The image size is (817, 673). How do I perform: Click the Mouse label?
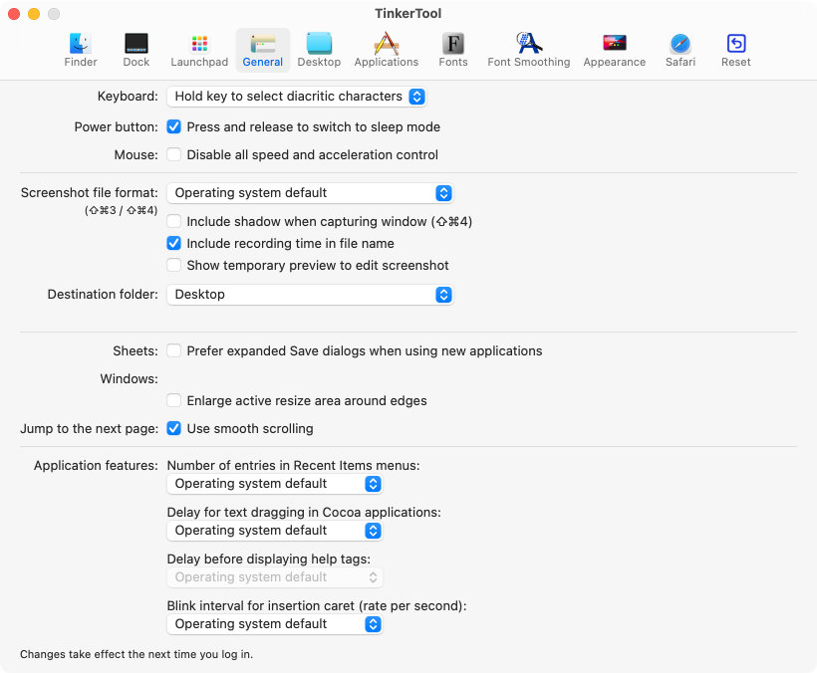(136, 154)
